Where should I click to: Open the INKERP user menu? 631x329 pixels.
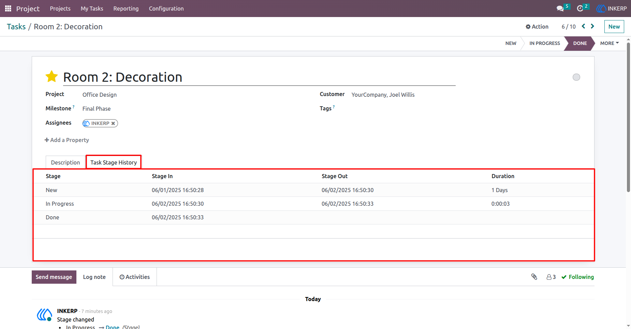point(612,9)
